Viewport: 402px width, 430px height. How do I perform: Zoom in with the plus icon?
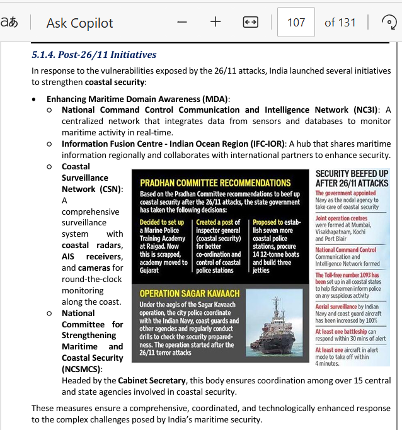215,22
